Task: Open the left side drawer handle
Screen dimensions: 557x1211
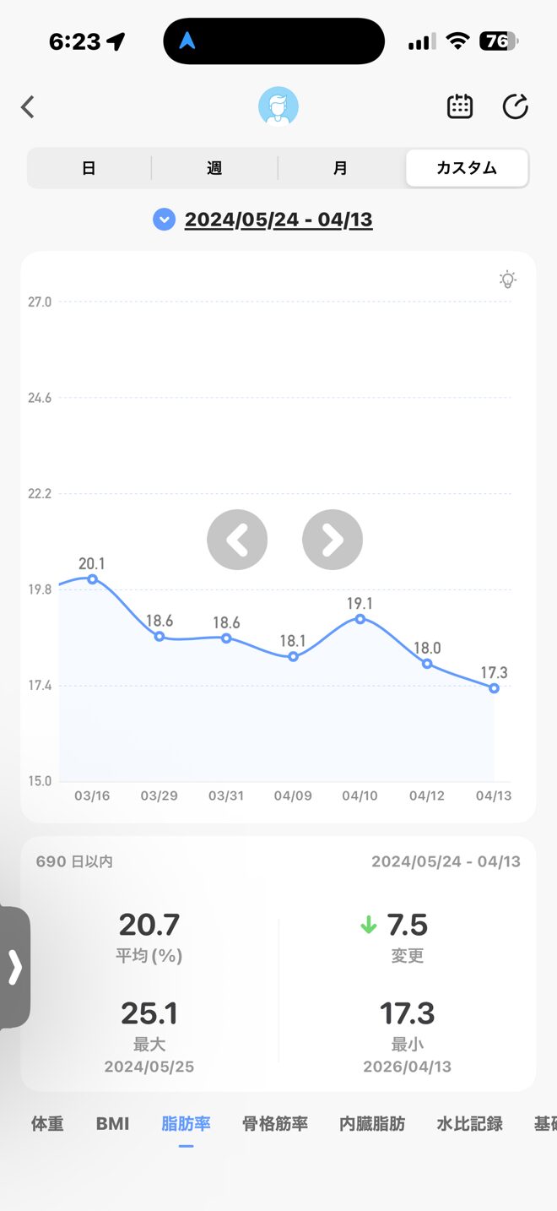Action: pos(14,967)
